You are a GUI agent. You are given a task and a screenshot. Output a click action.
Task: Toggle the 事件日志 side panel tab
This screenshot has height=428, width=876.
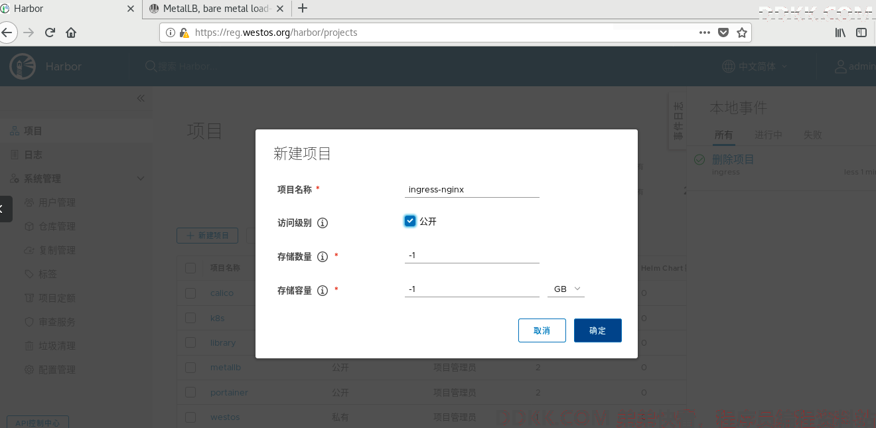point(678,121)
